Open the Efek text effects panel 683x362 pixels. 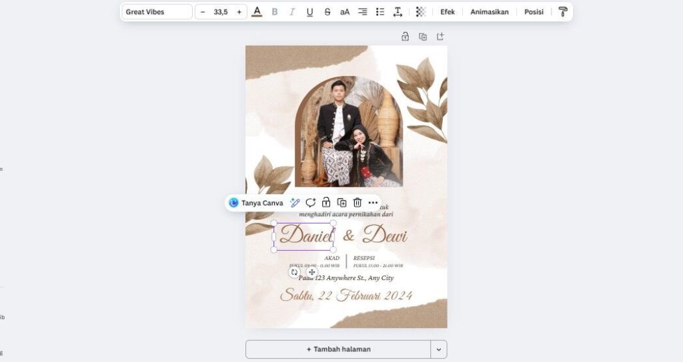pos(448,12)
